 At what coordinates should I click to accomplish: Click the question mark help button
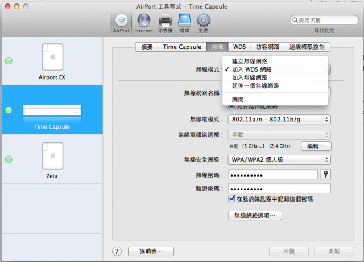tap(117, 251)
